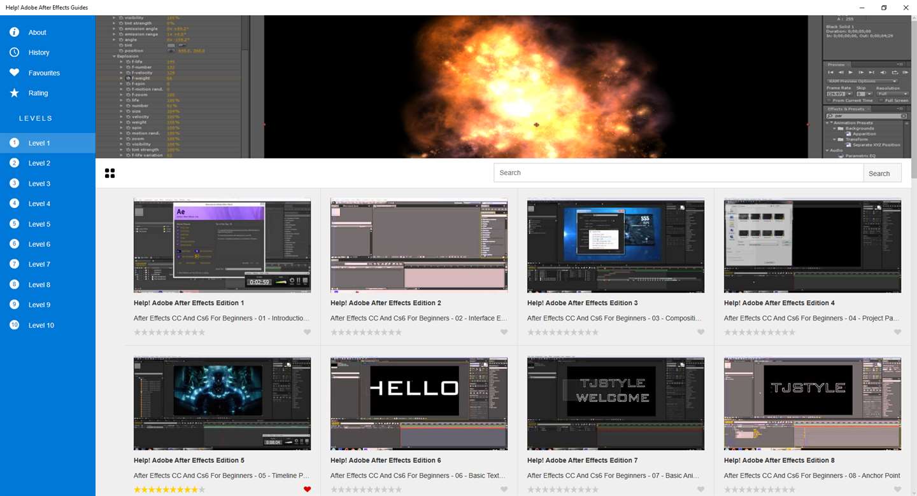This screenshot has width=917, height=496.
Task: Click the Level 1 number badge
Action: pos(14,143)
